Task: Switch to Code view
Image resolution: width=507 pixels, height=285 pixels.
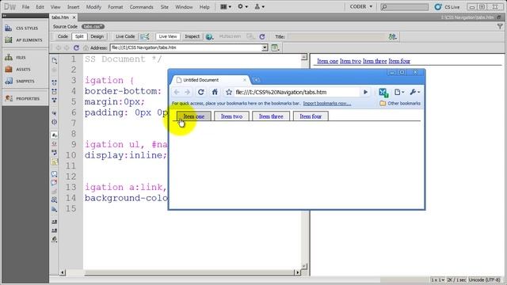Action: click(63, 36)
